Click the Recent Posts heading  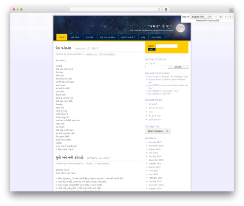154,100
